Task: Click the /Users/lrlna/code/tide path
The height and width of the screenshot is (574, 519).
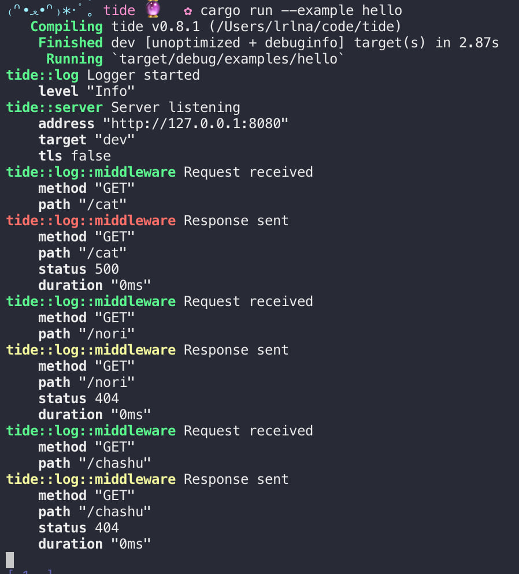Action: 305,27
